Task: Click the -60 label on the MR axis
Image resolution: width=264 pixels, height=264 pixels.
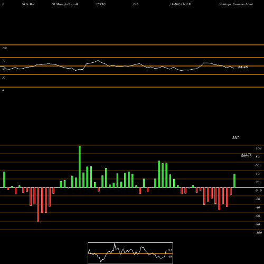Action: click(x=258, y=216)
